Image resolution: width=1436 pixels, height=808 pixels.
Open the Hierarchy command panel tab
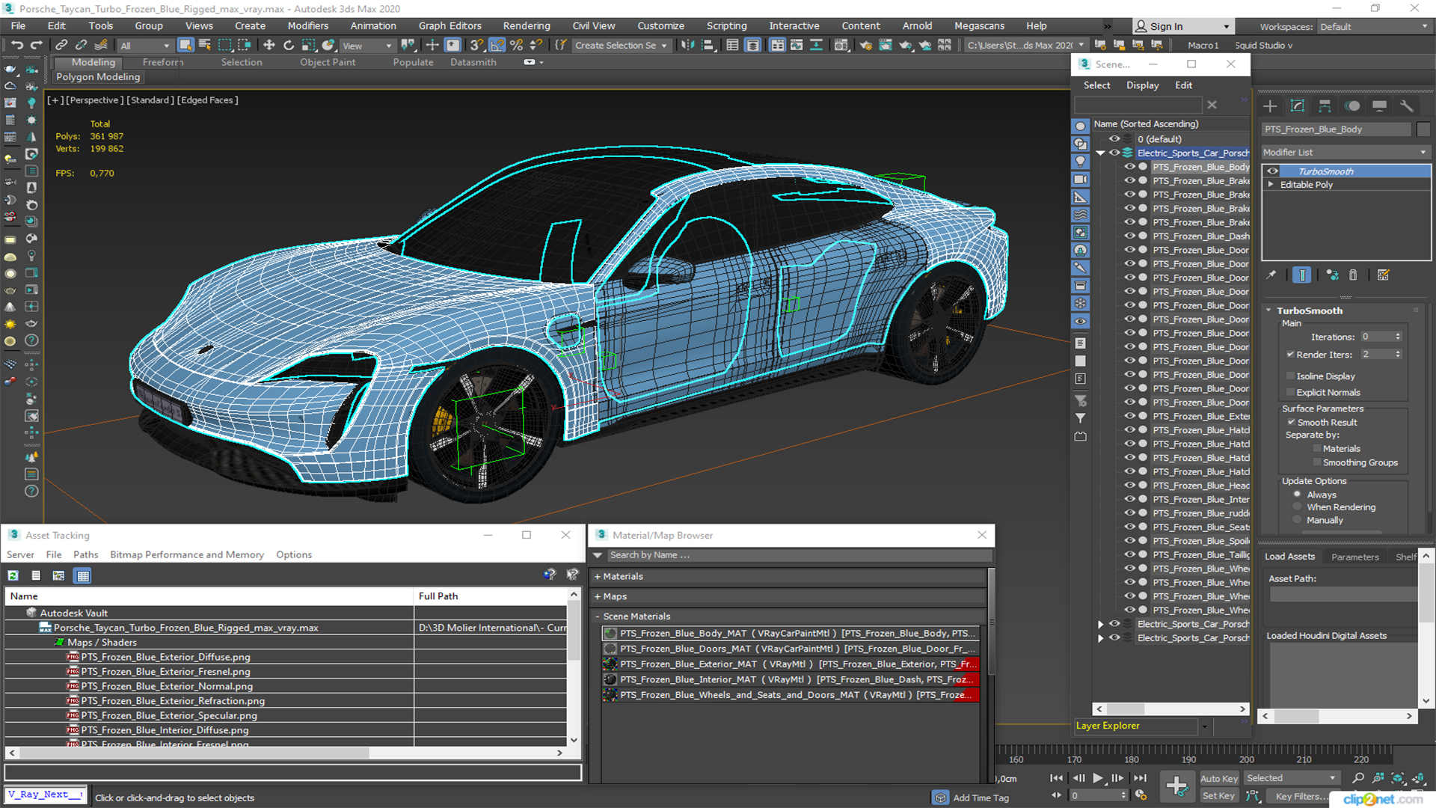pos(1325,106)
